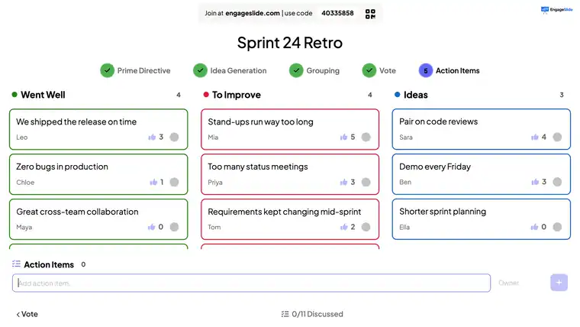
Task: Click the blue Ideas dot
Action: tap(398, 95)
